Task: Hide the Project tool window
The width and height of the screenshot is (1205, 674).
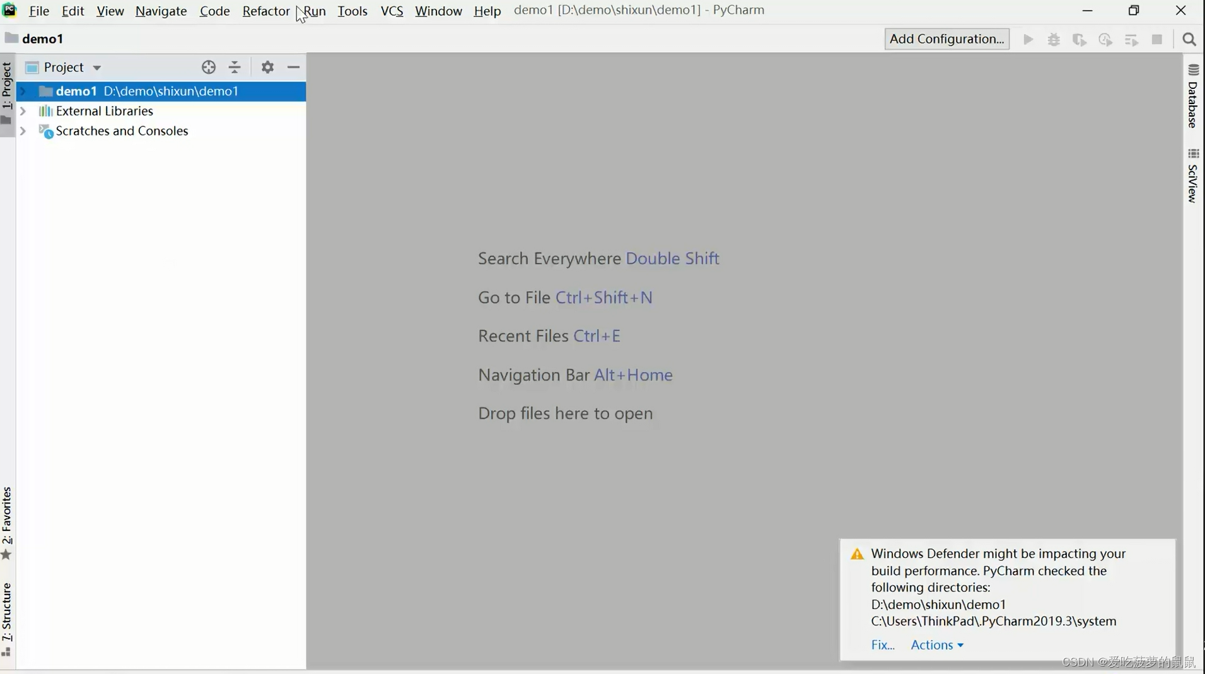Action: pos(293,67)
